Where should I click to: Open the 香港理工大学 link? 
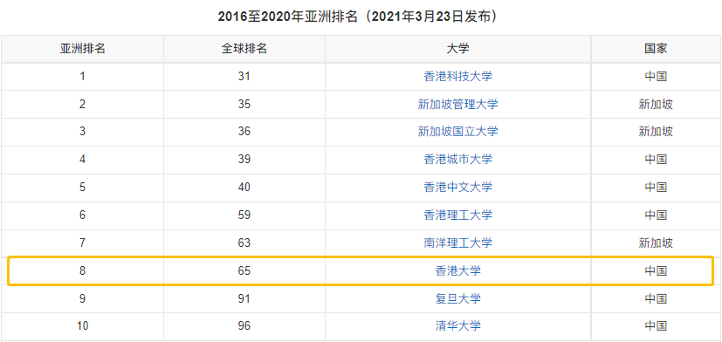(457, 215)
